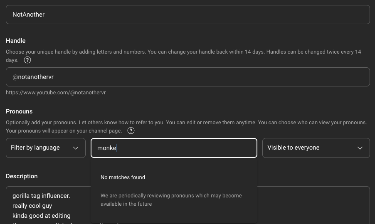Image resolution: width=375 pixels, height=224 pixels.
Task: Click the kinda good at editing line
Action: 42,216
